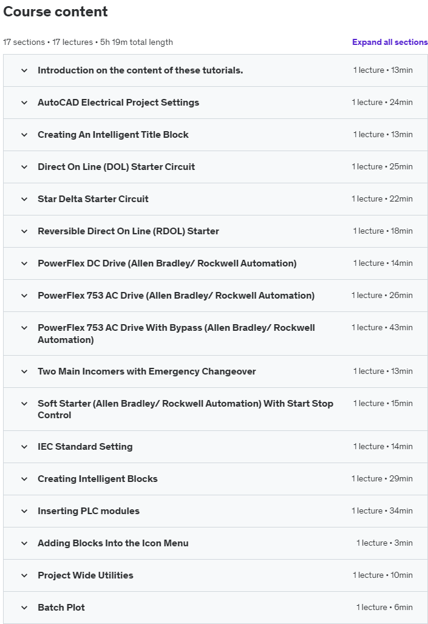This screenshot has width=428, height=624.
Task: Open the PowerFlex DC Drive chevron
Action: point(24,263)
